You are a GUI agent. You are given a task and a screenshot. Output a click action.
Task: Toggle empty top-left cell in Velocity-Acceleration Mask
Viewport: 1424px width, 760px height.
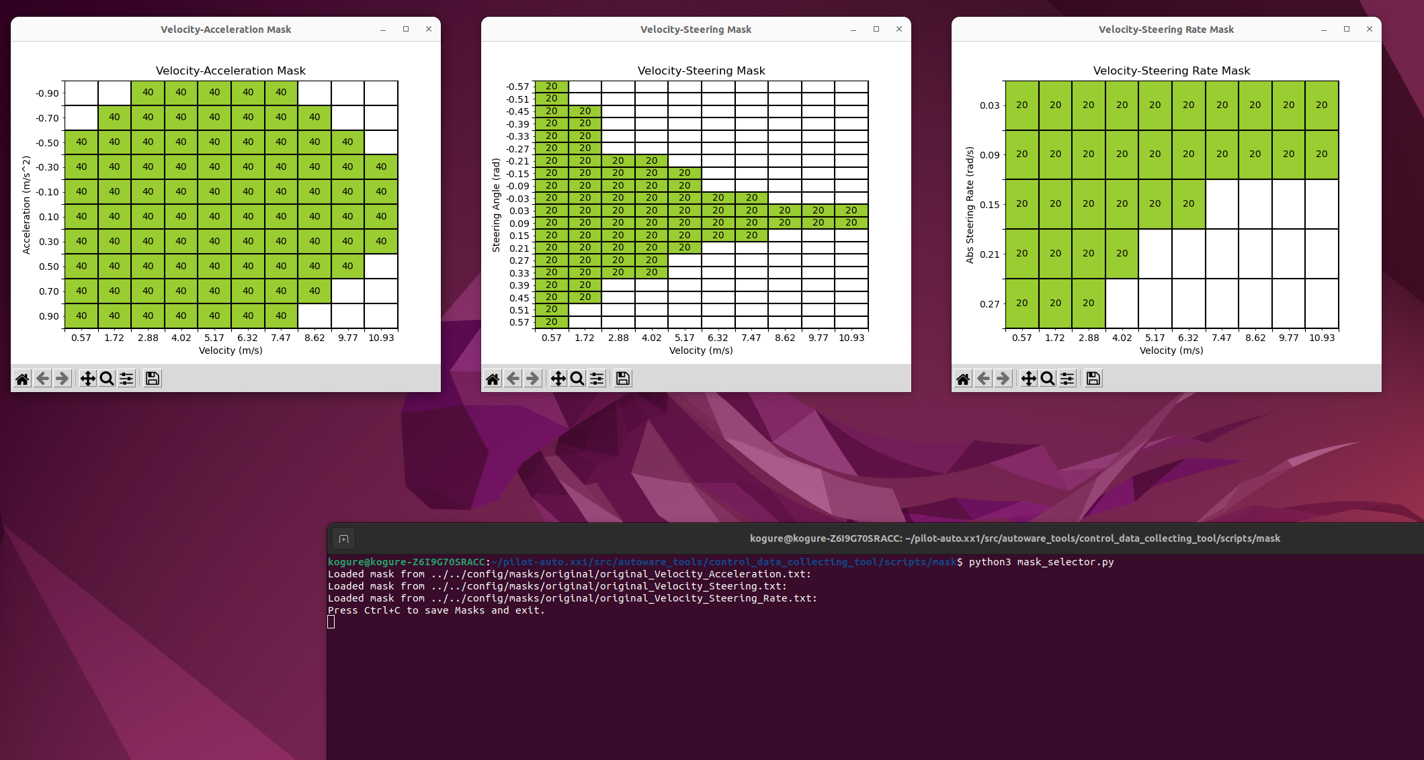point(81,93)
